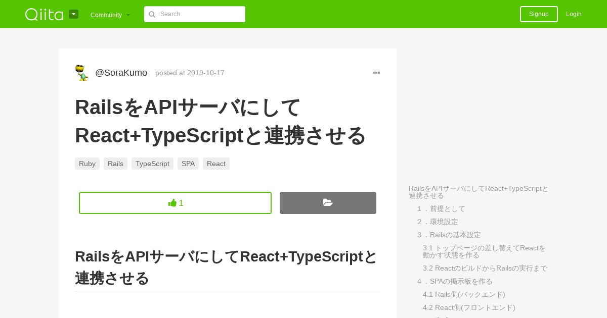The image size is (607, 318).
Task: Select the SPA tag
Action: (188, 164)
